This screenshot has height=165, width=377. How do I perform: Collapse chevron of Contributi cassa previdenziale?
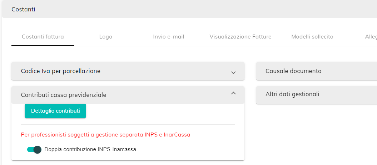(233, 93)
